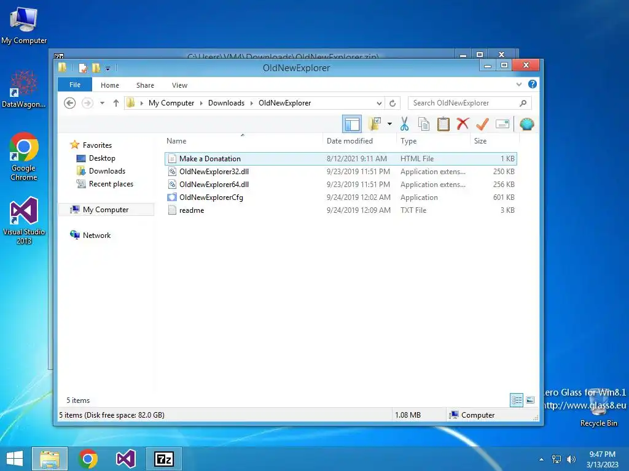
Task: Open Visual Studio from the taskbar
Action: [x=125, y=459]
